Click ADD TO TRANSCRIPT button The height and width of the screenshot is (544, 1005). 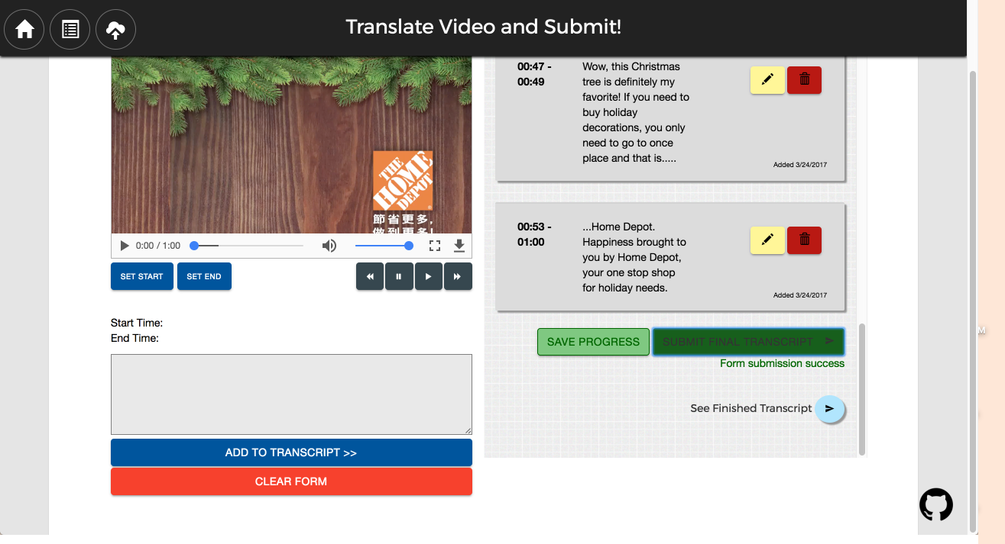click(291, 452)
